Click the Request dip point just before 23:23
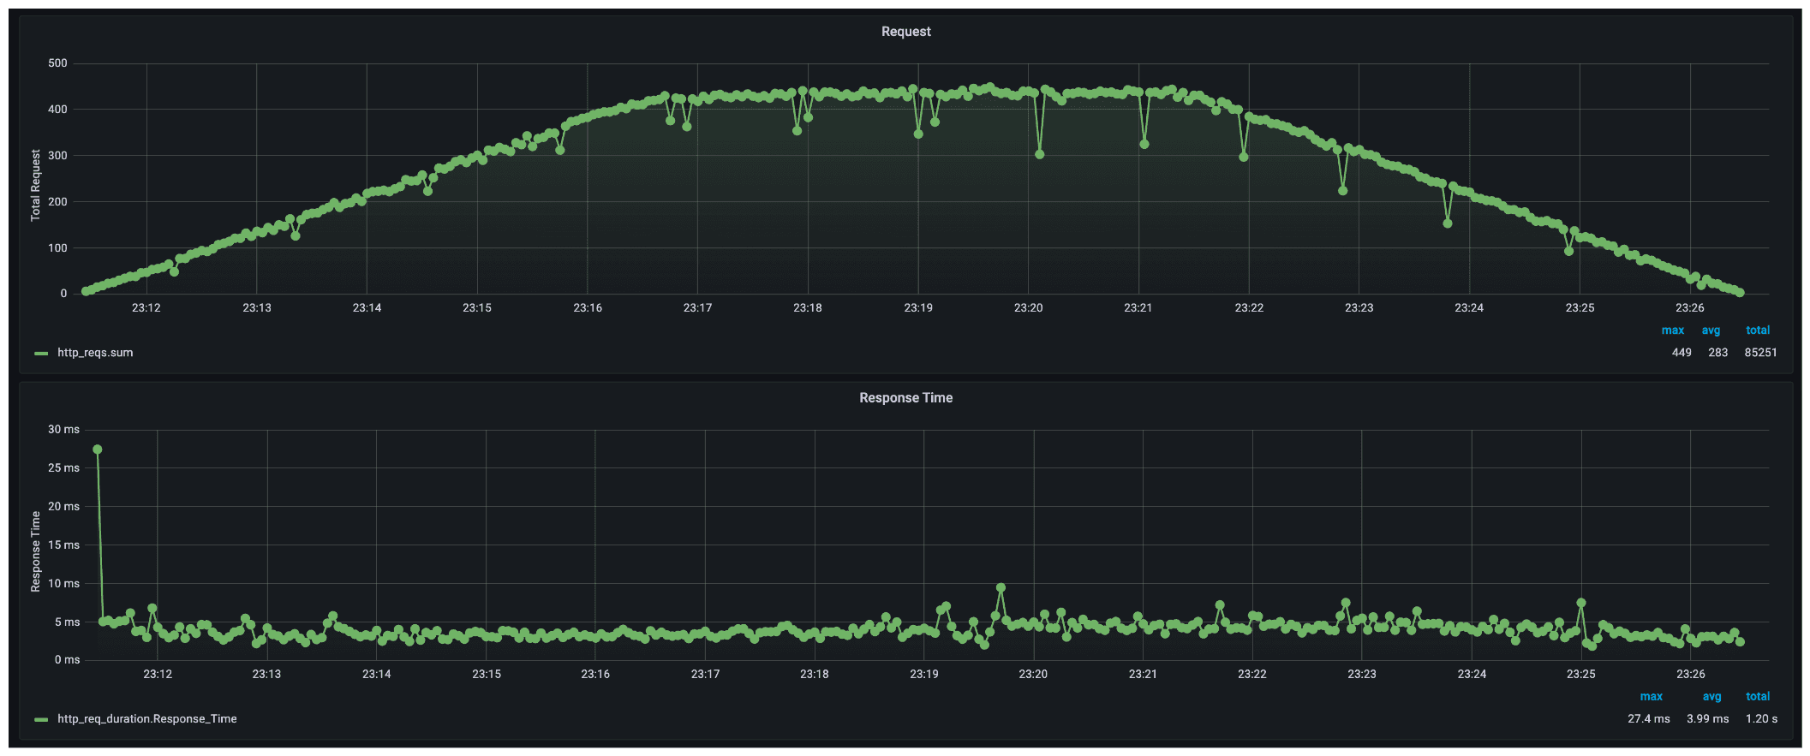This screenshot has width=1810, height=756. pos(1343,191)
